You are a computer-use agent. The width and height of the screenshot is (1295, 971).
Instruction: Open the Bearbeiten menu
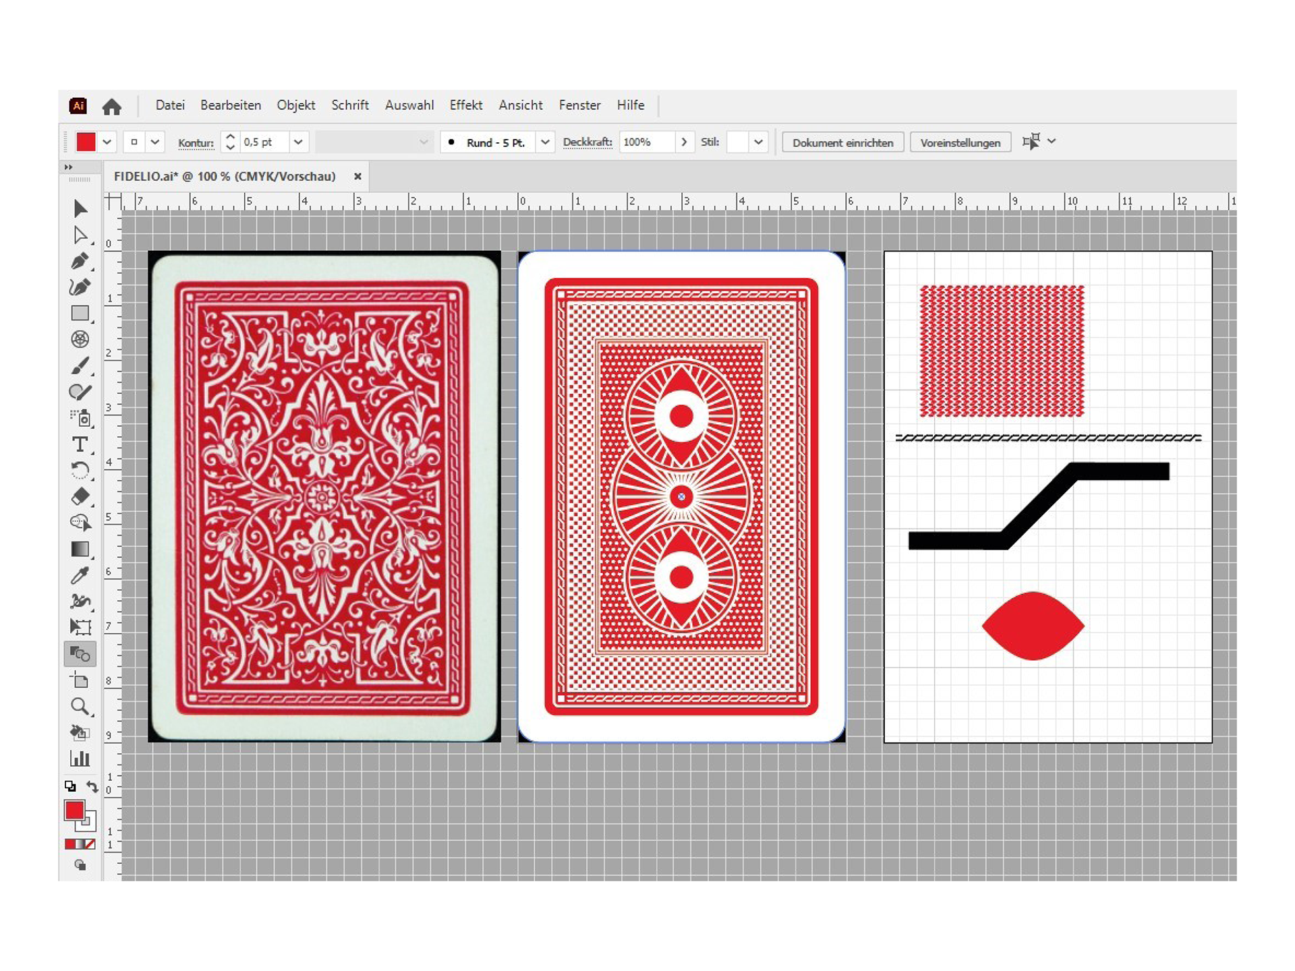pos(231,105)
